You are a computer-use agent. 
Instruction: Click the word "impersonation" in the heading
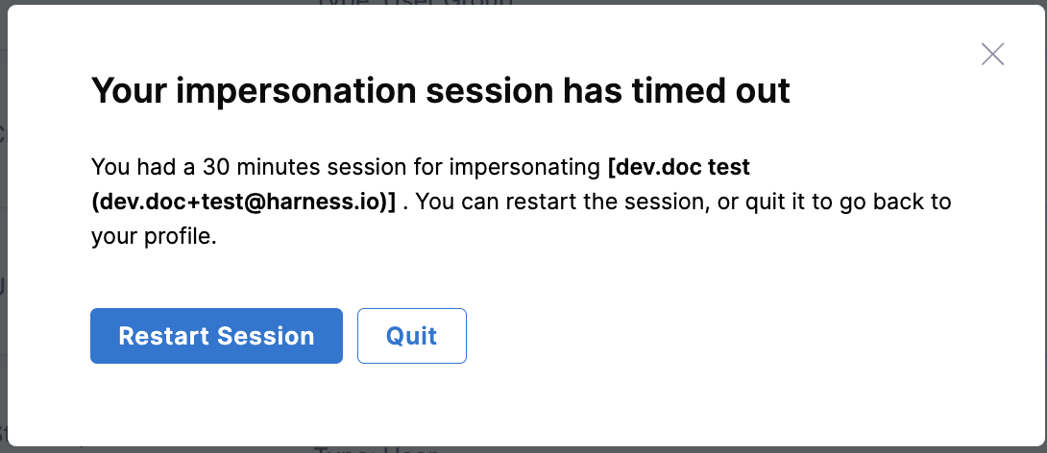(284, 91)
